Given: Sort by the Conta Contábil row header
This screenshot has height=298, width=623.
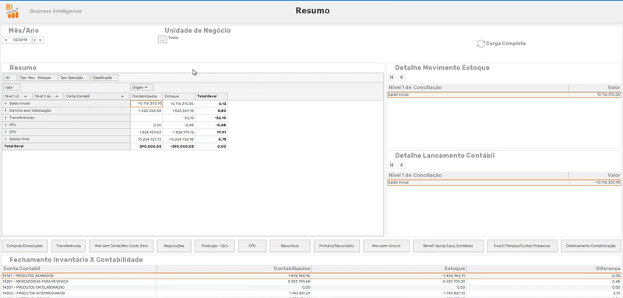Looking at the screenshot, I should coord(97,96).
